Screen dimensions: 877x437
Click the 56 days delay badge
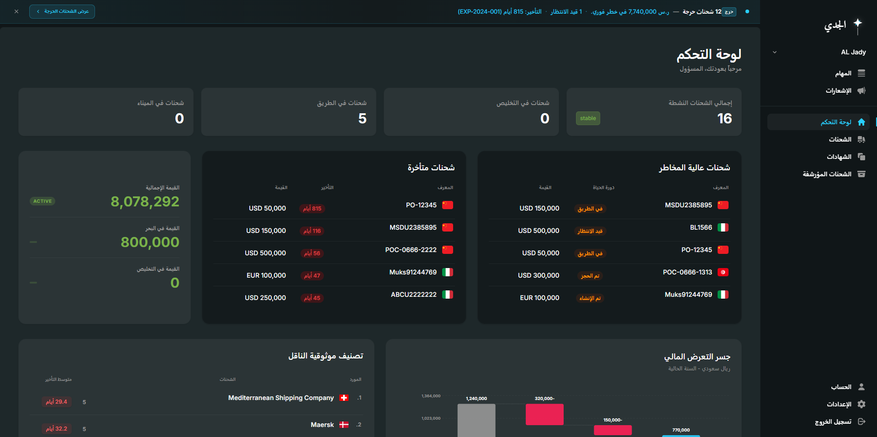pyautogui.click(x=312, y=253)
